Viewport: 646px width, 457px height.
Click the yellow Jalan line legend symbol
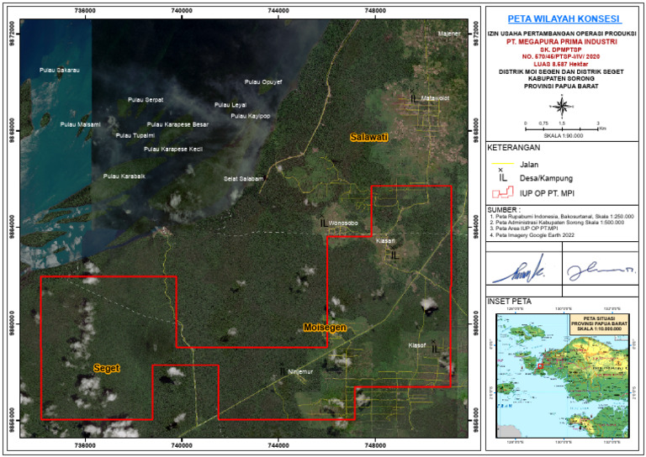click(503, 164)
